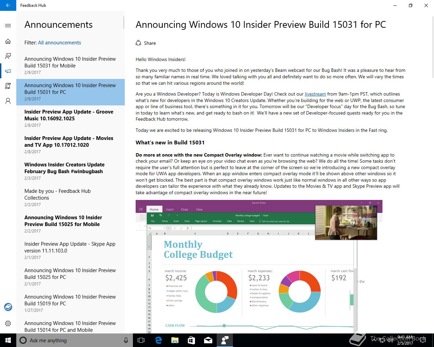Open Build 15031 for Mobile announcement
434x347 pixels.
tap(71, 66)
